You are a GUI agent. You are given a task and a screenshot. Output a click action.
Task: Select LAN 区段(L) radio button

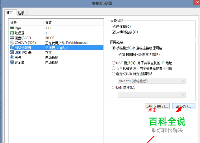[x=114, y=87]
